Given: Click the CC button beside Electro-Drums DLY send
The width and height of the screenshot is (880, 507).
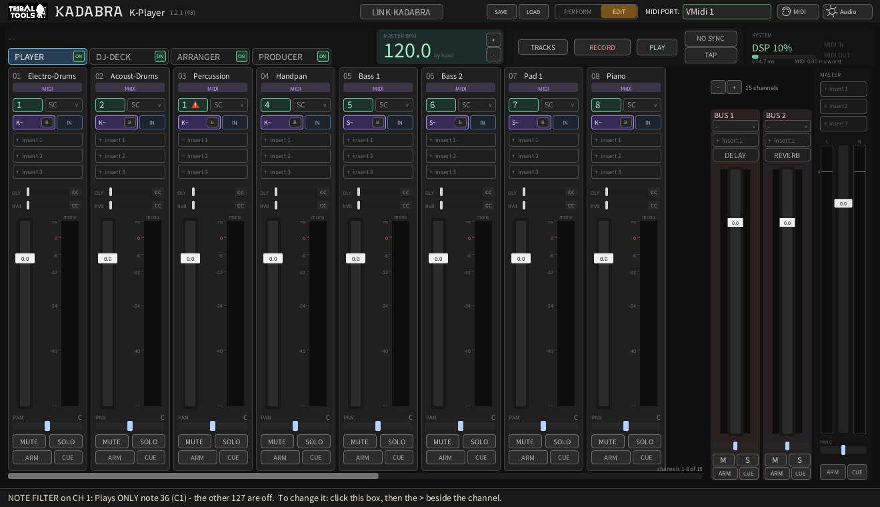Looking at the screenshot, I should [x=75, y=192].
